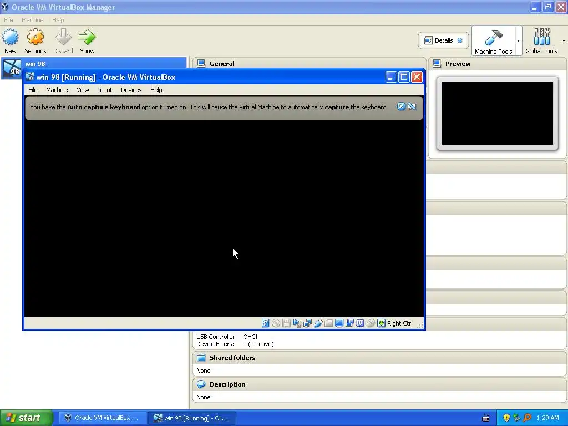Click the green Show arrow icon
Viewport: 568px width, 426px height.
(x=87, y=37)
